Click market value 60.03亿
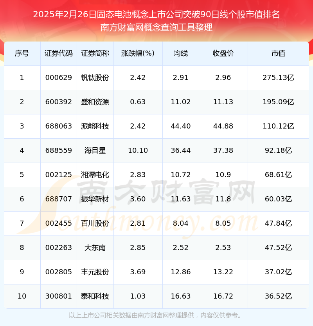The height and width of the screenshot is (326, 313). [278, 199]
